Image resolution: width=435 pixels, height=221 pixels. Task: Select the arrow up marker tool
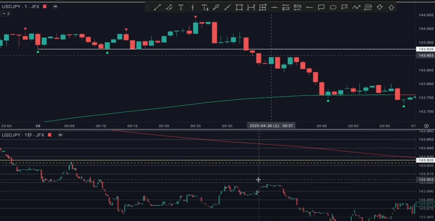tap(391, 7)
